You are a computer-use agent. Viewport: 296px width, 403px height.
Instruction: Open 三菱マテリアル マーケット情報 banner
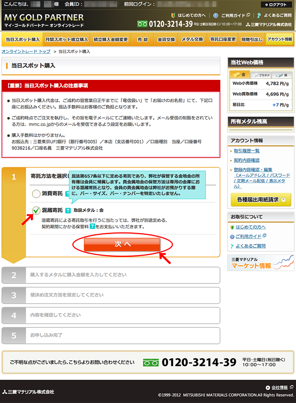[261, 263]
